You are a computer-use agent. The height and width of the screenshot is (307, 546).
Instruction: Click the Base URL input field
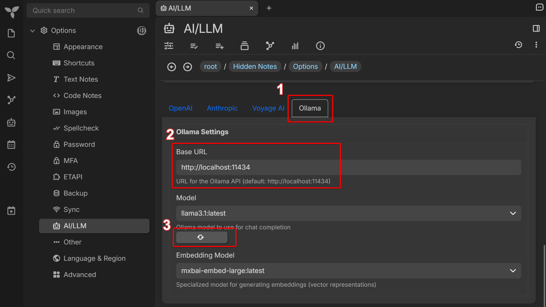tap(348, 167)
